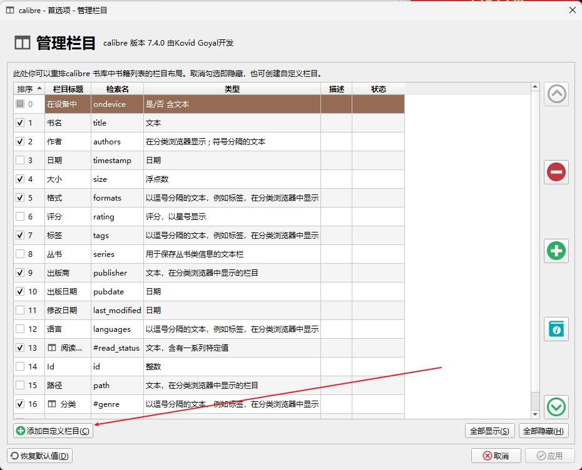
Task: Click the restore defaults circular arrow icon
Action: (x=14, y=456)
